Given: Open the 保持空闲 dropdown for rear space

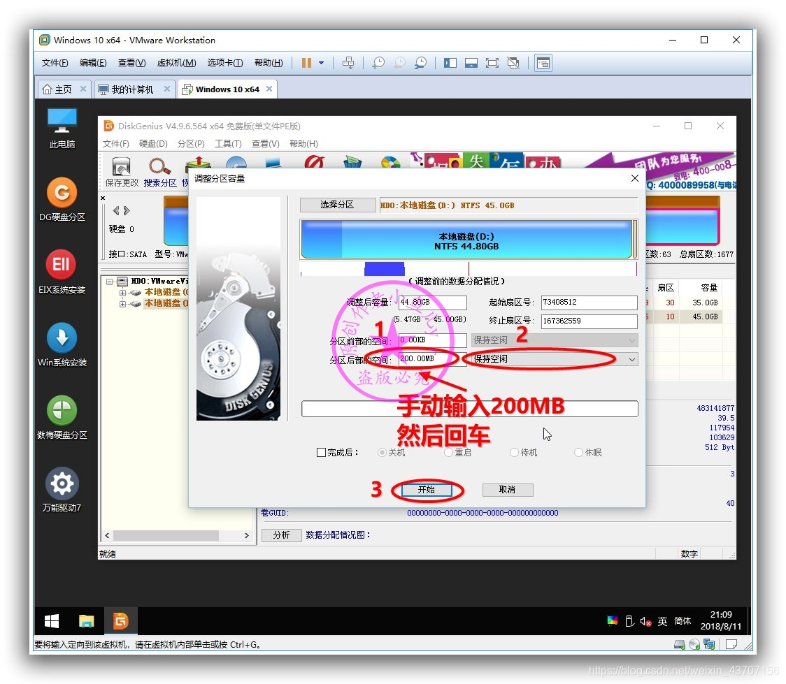Looking at the screenshot, I should (x=555, y=359).
